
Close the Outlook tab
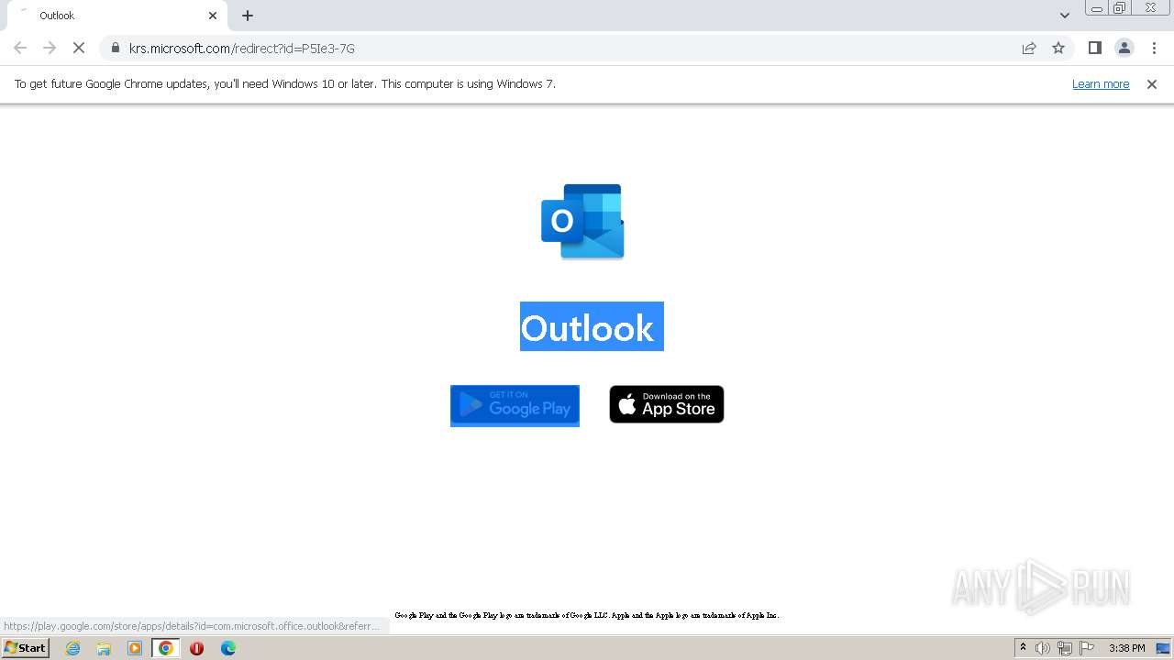(x=213, y=16)
